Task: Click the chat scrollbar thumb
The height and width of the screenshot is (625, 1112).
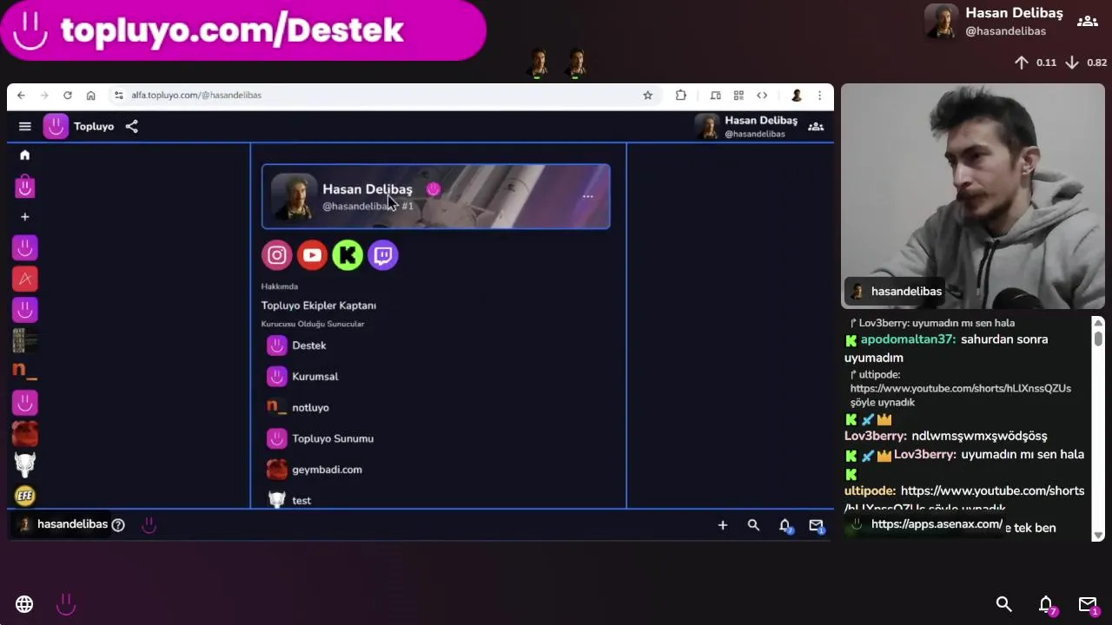Action: [1098, 339]
